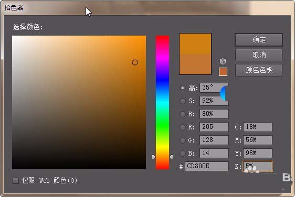Click the C cyan field showing 18%

tap(258, 127)
